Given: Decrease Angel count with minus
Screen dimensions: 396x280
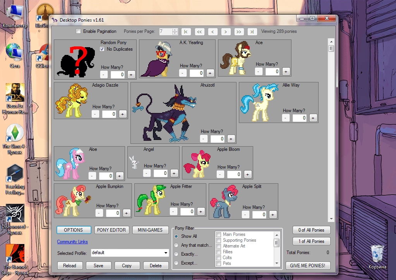Looking at the screenshot, I should (x=147, y=173).
